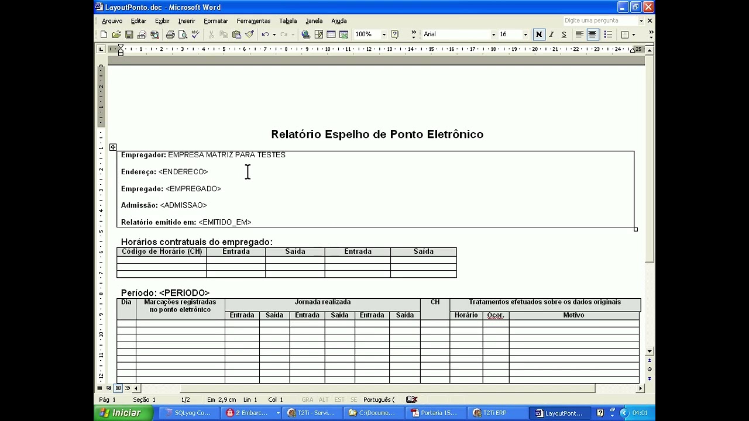Expand the Formatting toolbar options chevron

click(x=651, y=34)
